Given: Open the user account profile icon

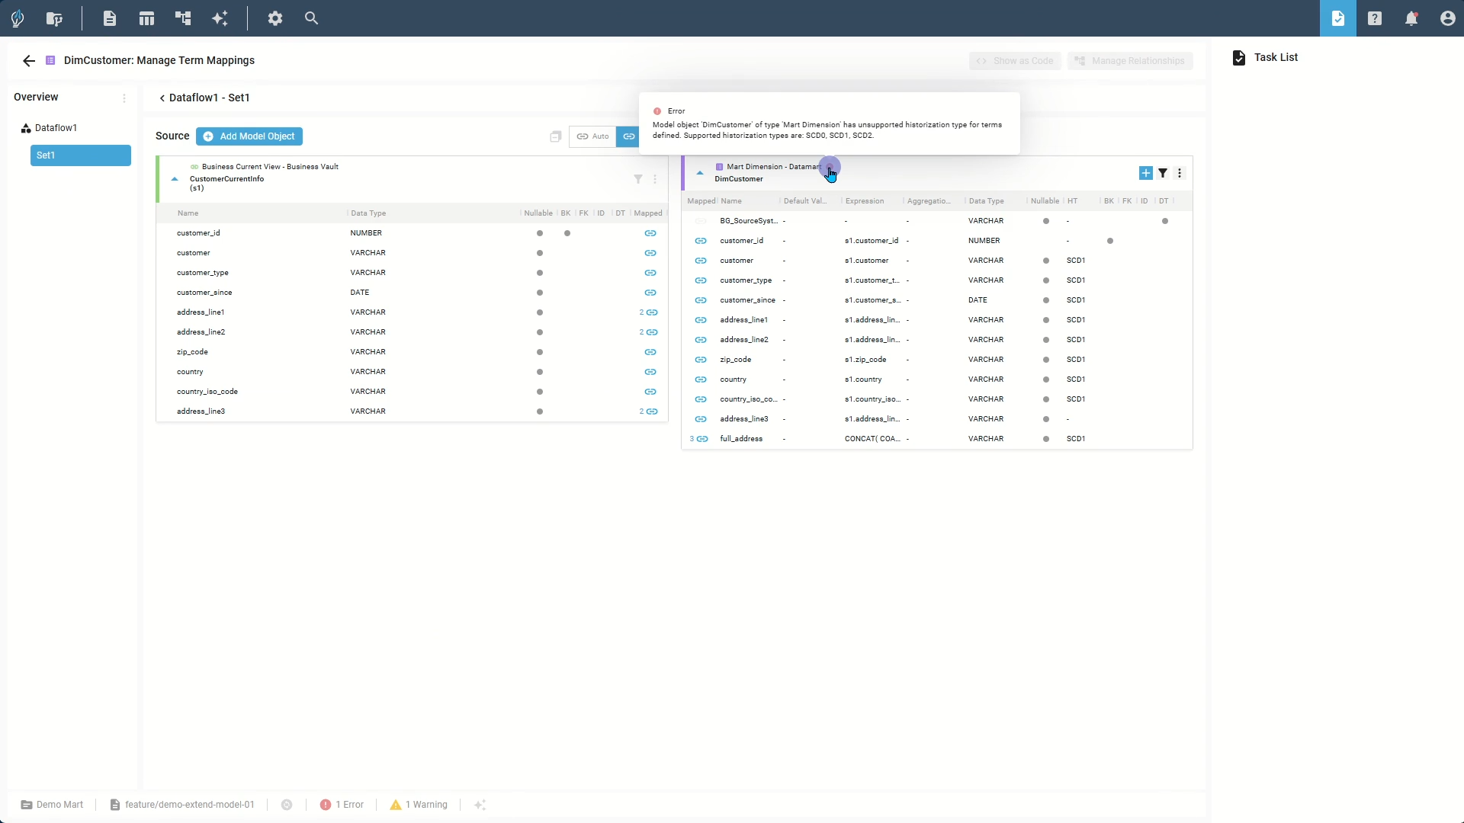Looking at the screenshot, I should pyautogui.click(x=1448, y=18).
